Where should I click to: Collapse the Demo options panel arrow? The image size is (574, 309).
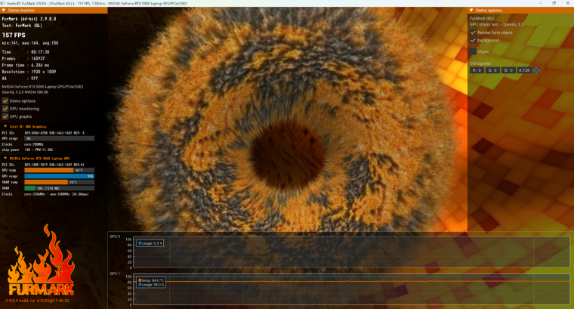pyautogui.click(x=471, y=11)
